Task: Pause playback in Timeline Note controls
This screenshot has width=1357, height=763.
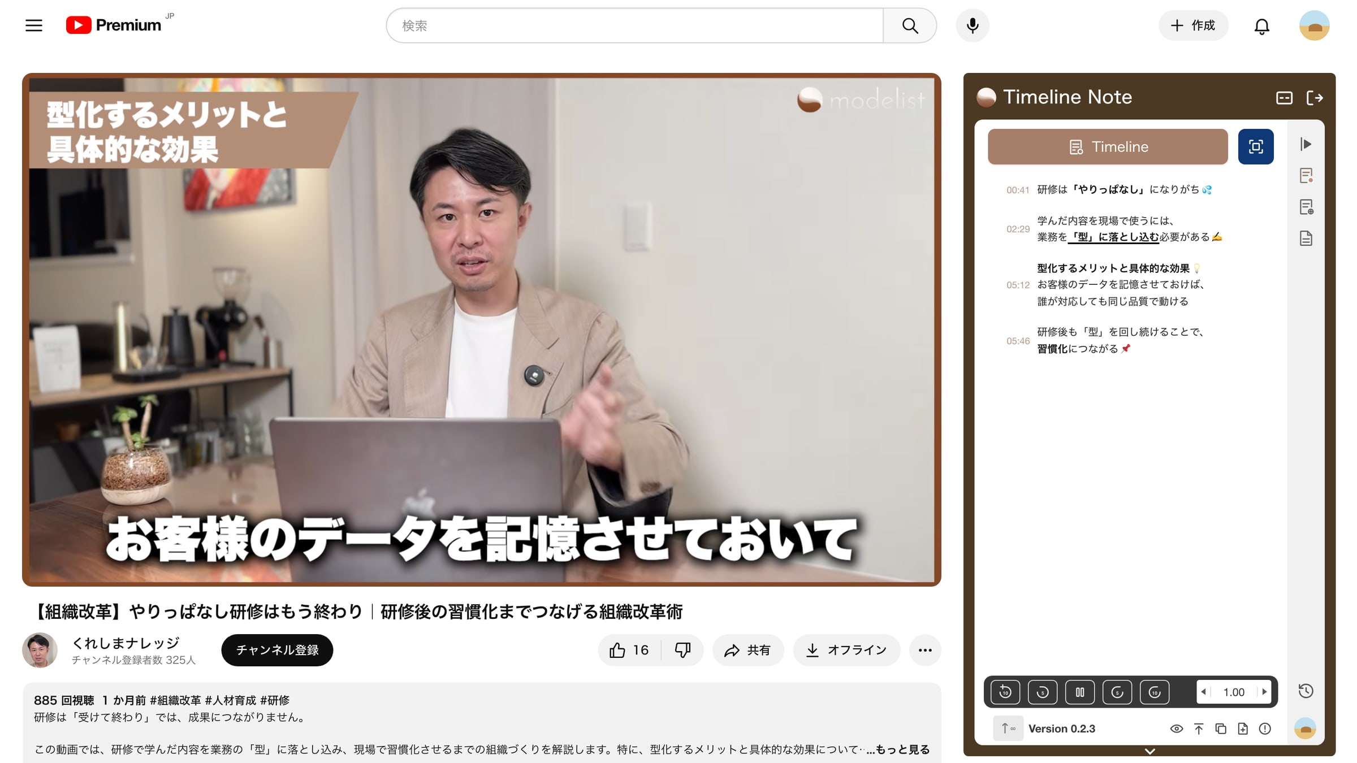Action: (1080, 692)
